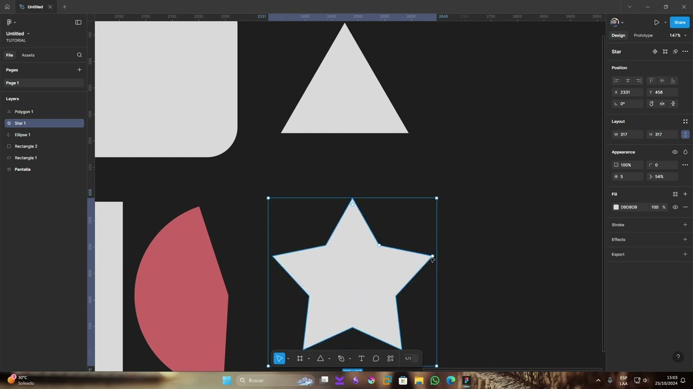Open the blend mode droplet

point(685,152)
